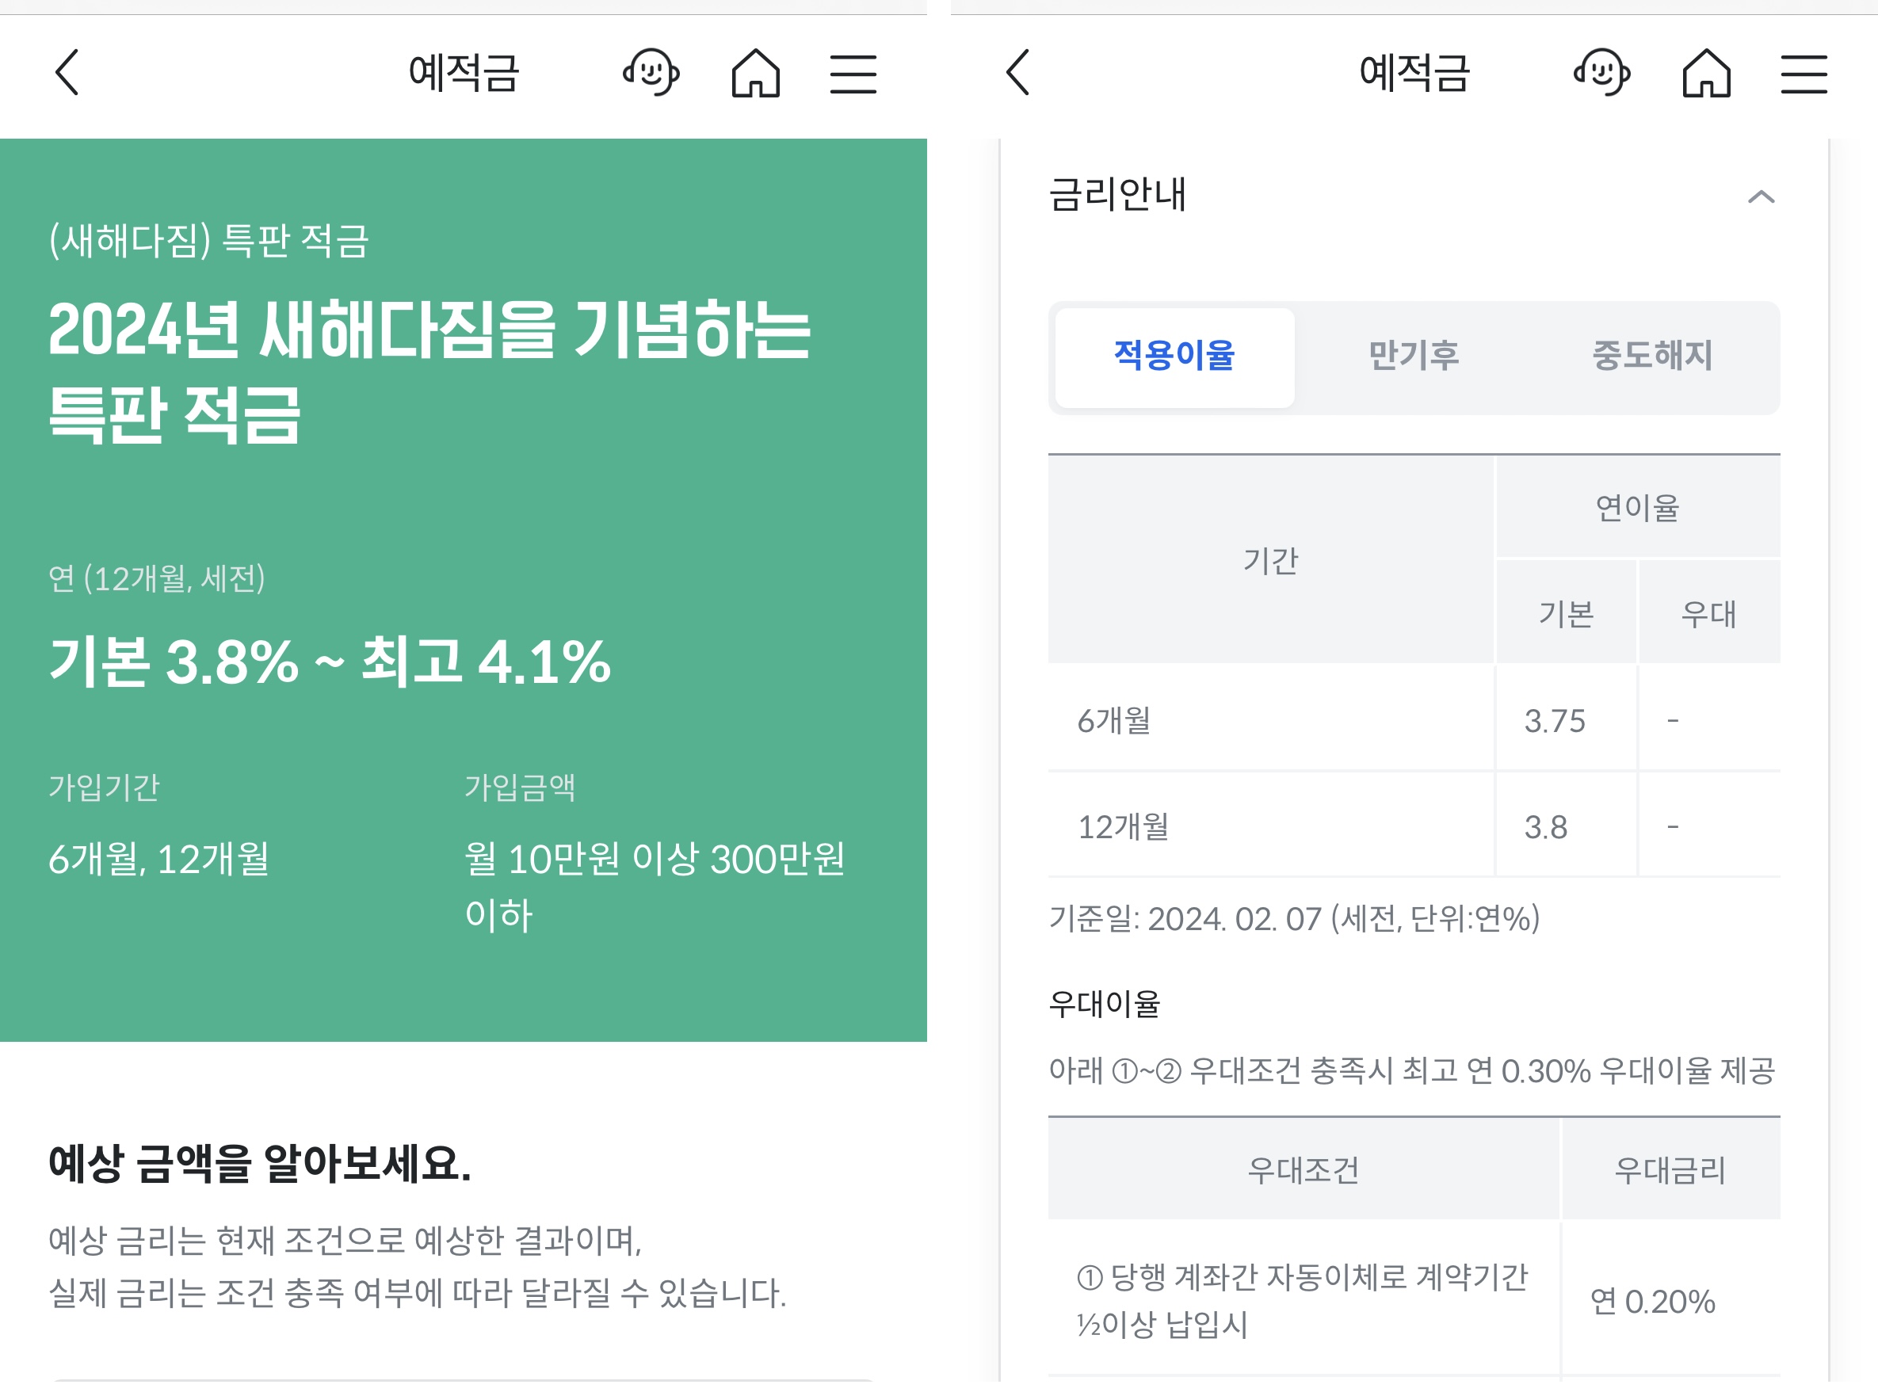Tap the 예상 금액을 알아보세요 heading
The width and height of the screenshot is (1878, 1392).
pyautogui.click(x=259, y=1164)
